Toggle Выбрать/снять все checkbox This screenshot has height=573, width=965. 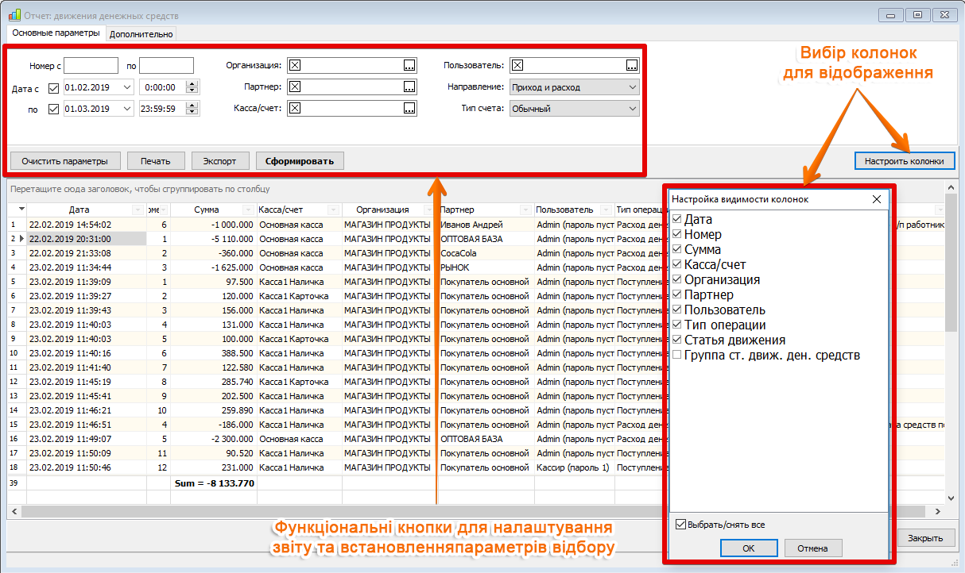coord(680,524)
